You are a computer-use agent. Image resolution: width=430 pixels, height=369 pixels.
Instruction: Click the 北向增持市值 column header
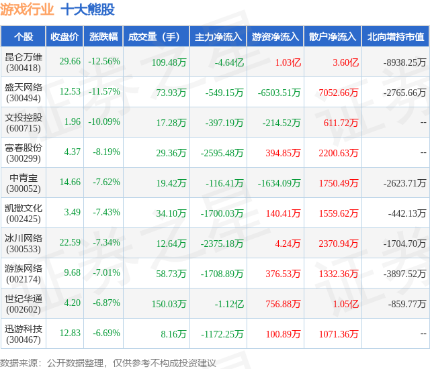click(396, 36)
